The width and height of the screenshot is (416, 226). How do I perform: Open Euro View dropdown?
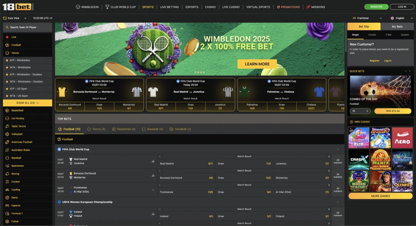pos(15,18)
